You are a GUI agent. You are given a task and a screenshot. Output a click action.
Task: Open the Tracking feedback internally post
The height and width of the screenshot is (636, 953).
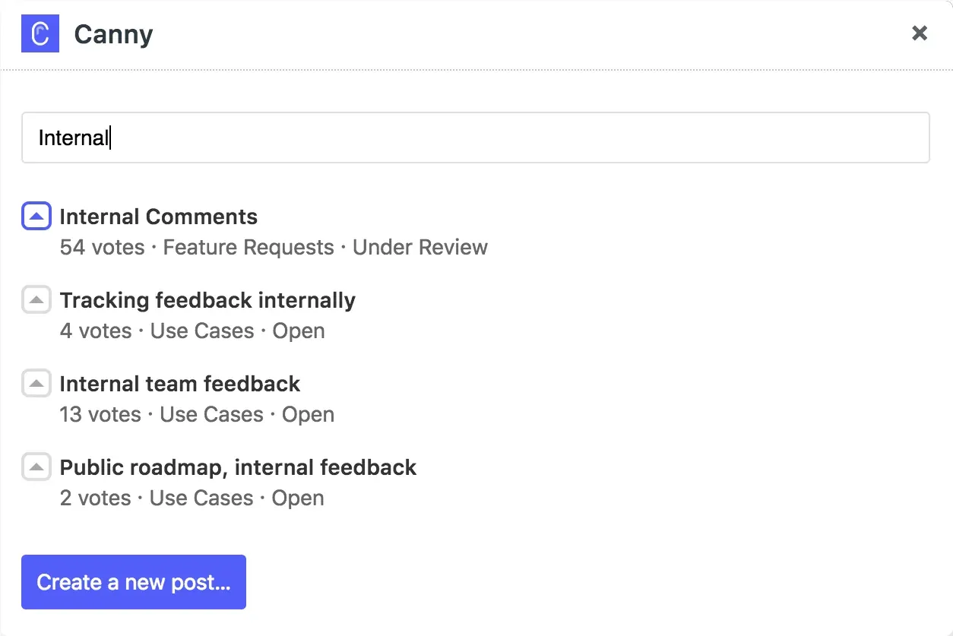pyautogui.click(x=207, y=300)
